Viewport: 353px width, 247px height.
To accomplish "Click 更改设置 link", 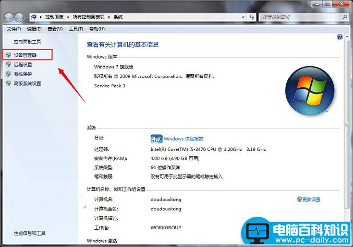I will tap(311, 199).
